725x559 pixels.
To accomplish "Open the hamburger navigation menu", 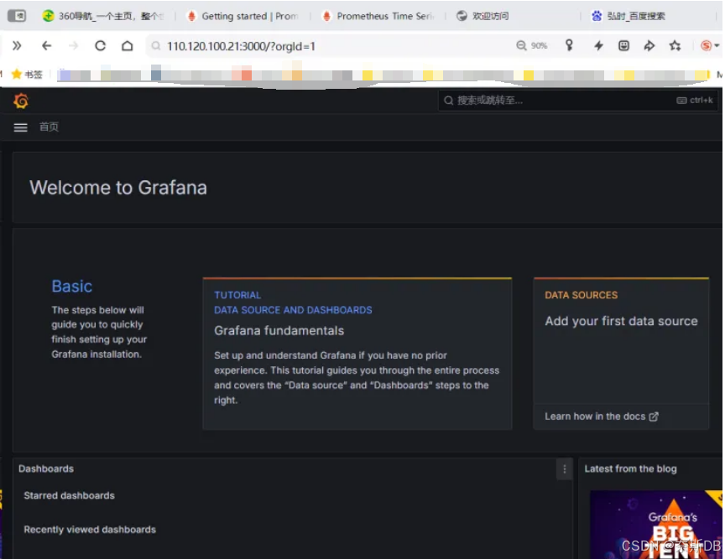I will 20,127.
